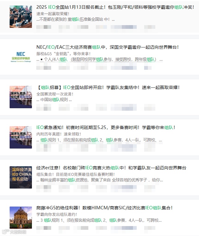Image resolution: width=199 pixels, height=236 pixels.
Task: Click subtitle 速来一起赢取荣耀！ under first article
Action: pos(53,14)
